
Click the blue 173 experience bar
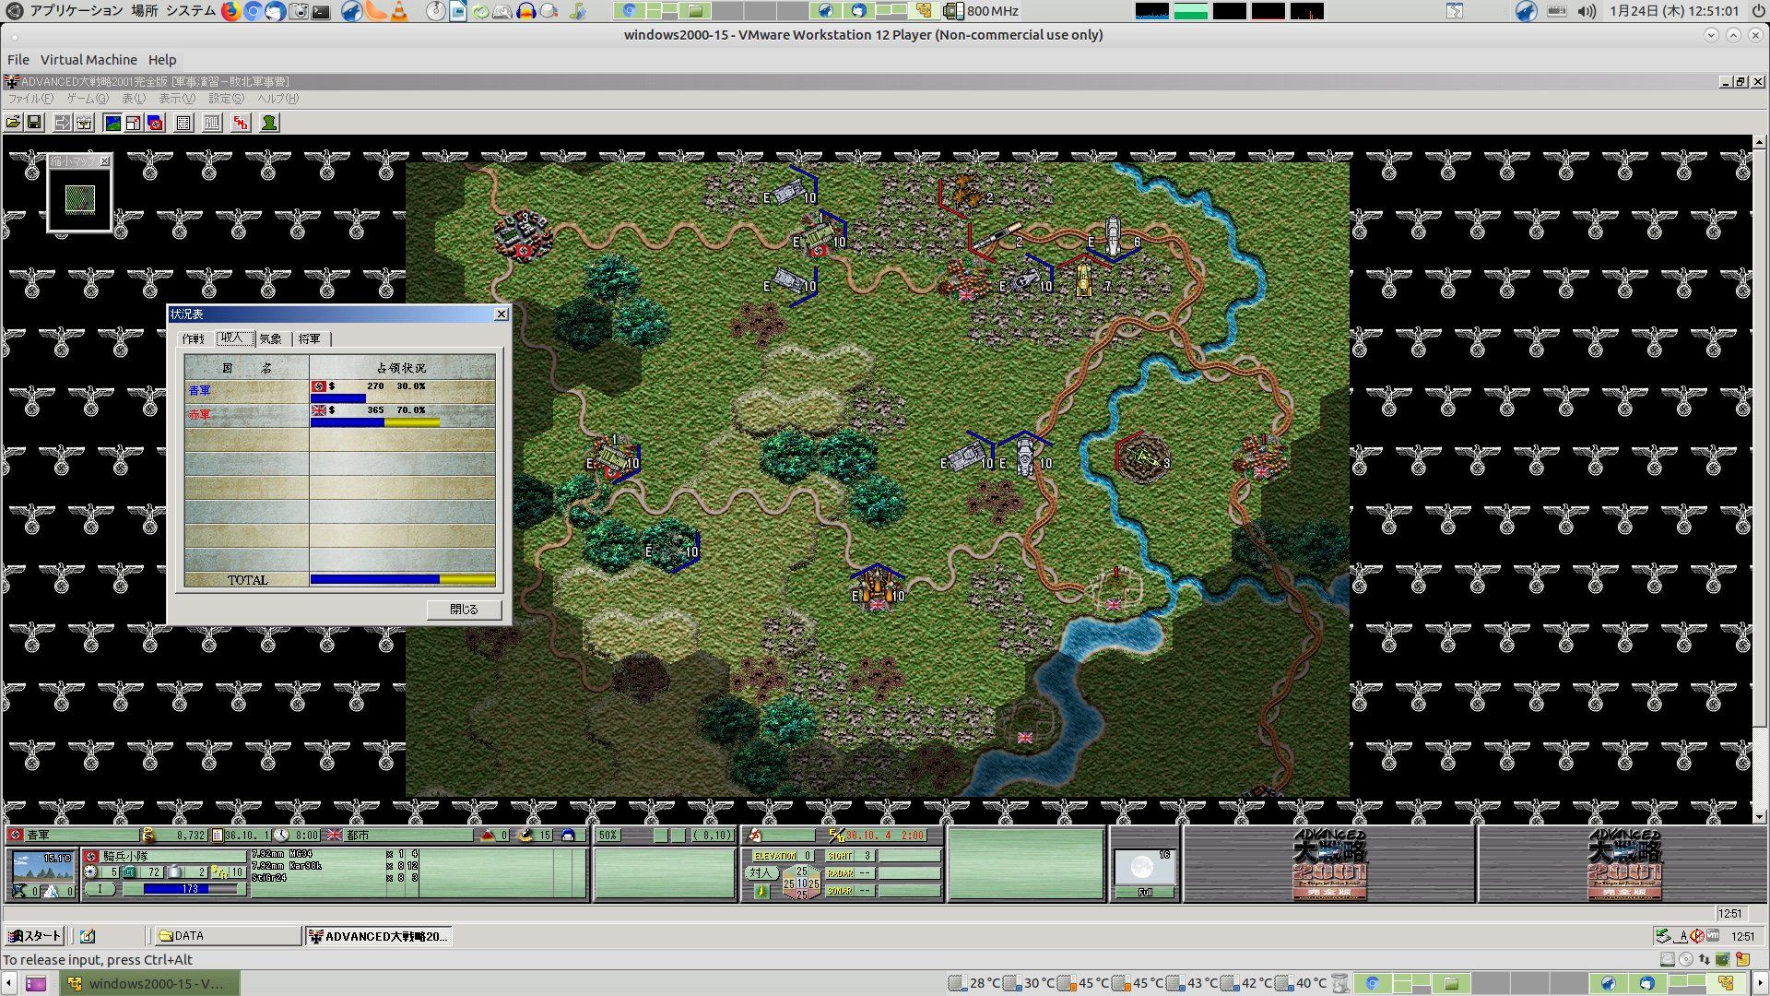click(x=180, y=889)
